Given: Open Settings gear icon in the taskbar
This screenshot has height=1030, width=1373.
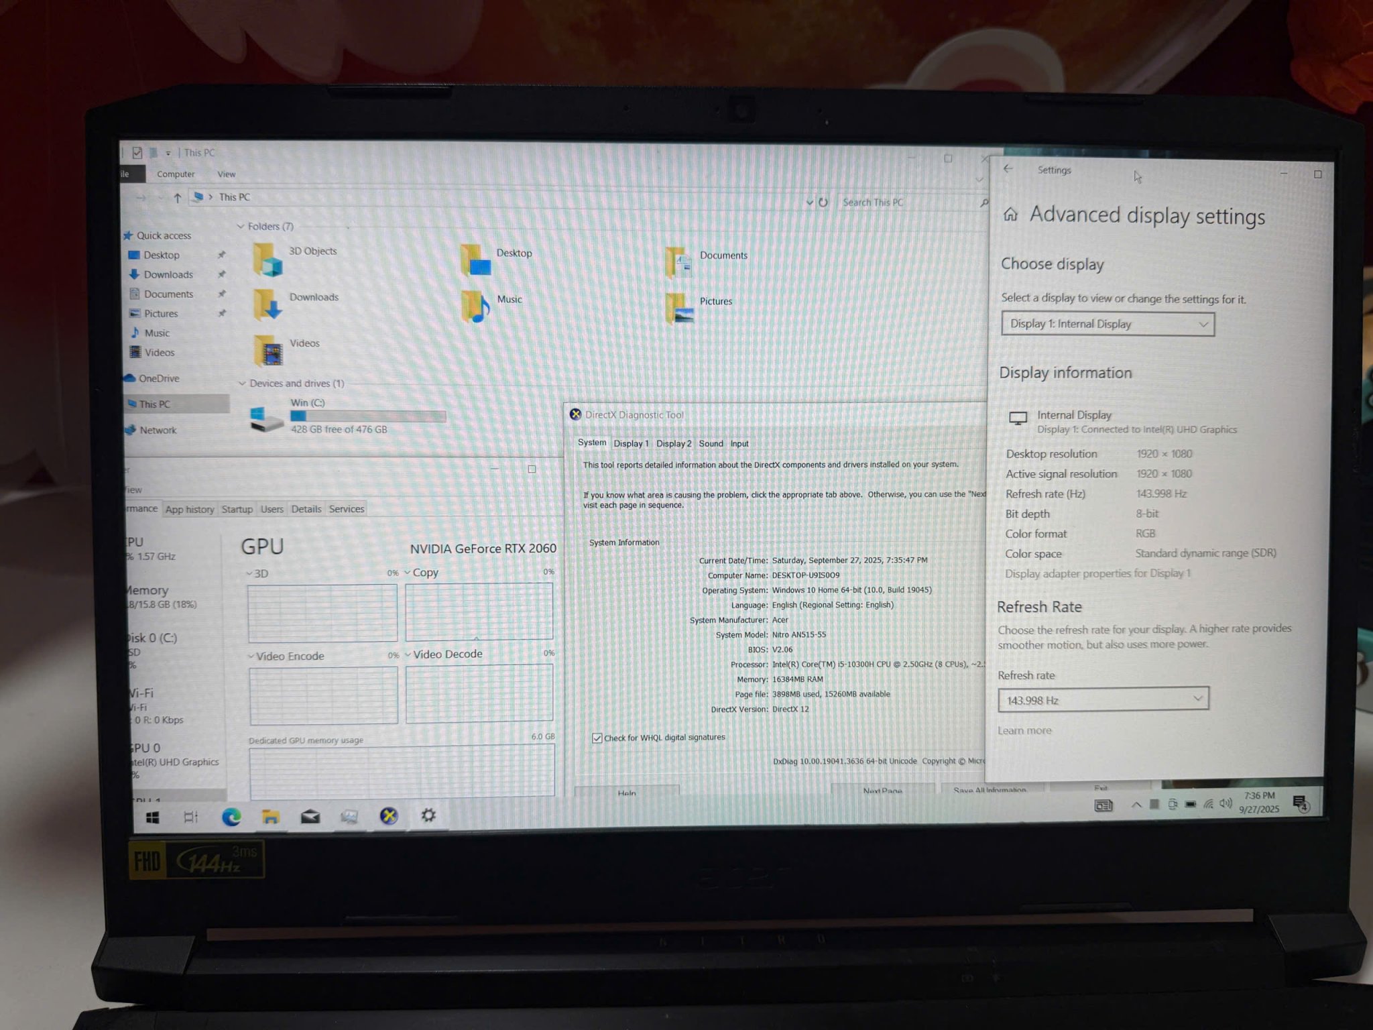Looking at the screenshot, I should pos(428,815).
